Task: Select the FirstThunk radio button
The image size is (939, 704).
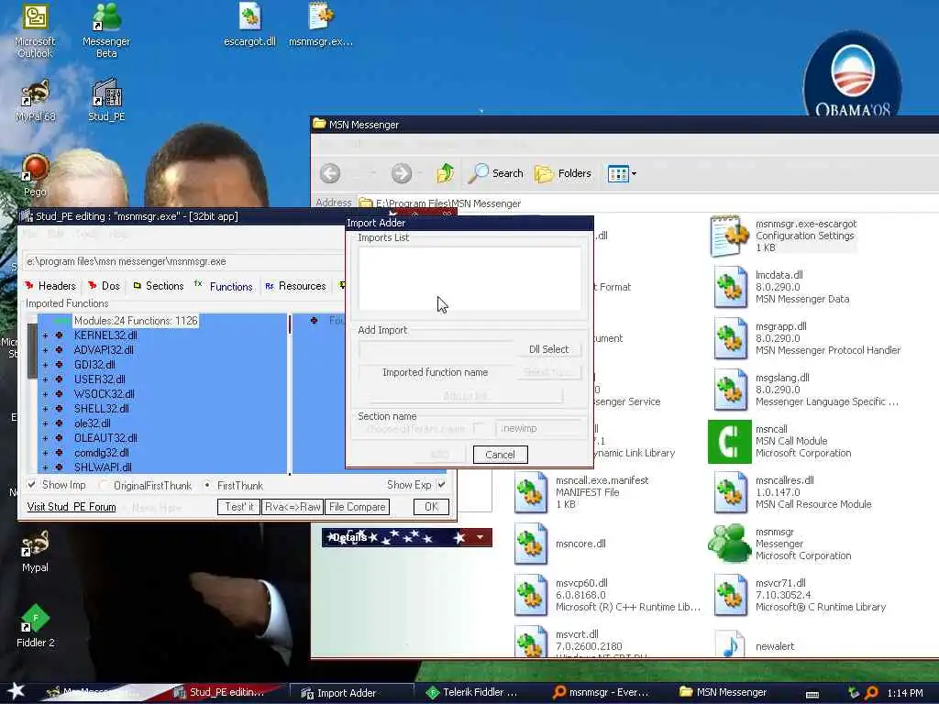Action: tap(207, 485)
